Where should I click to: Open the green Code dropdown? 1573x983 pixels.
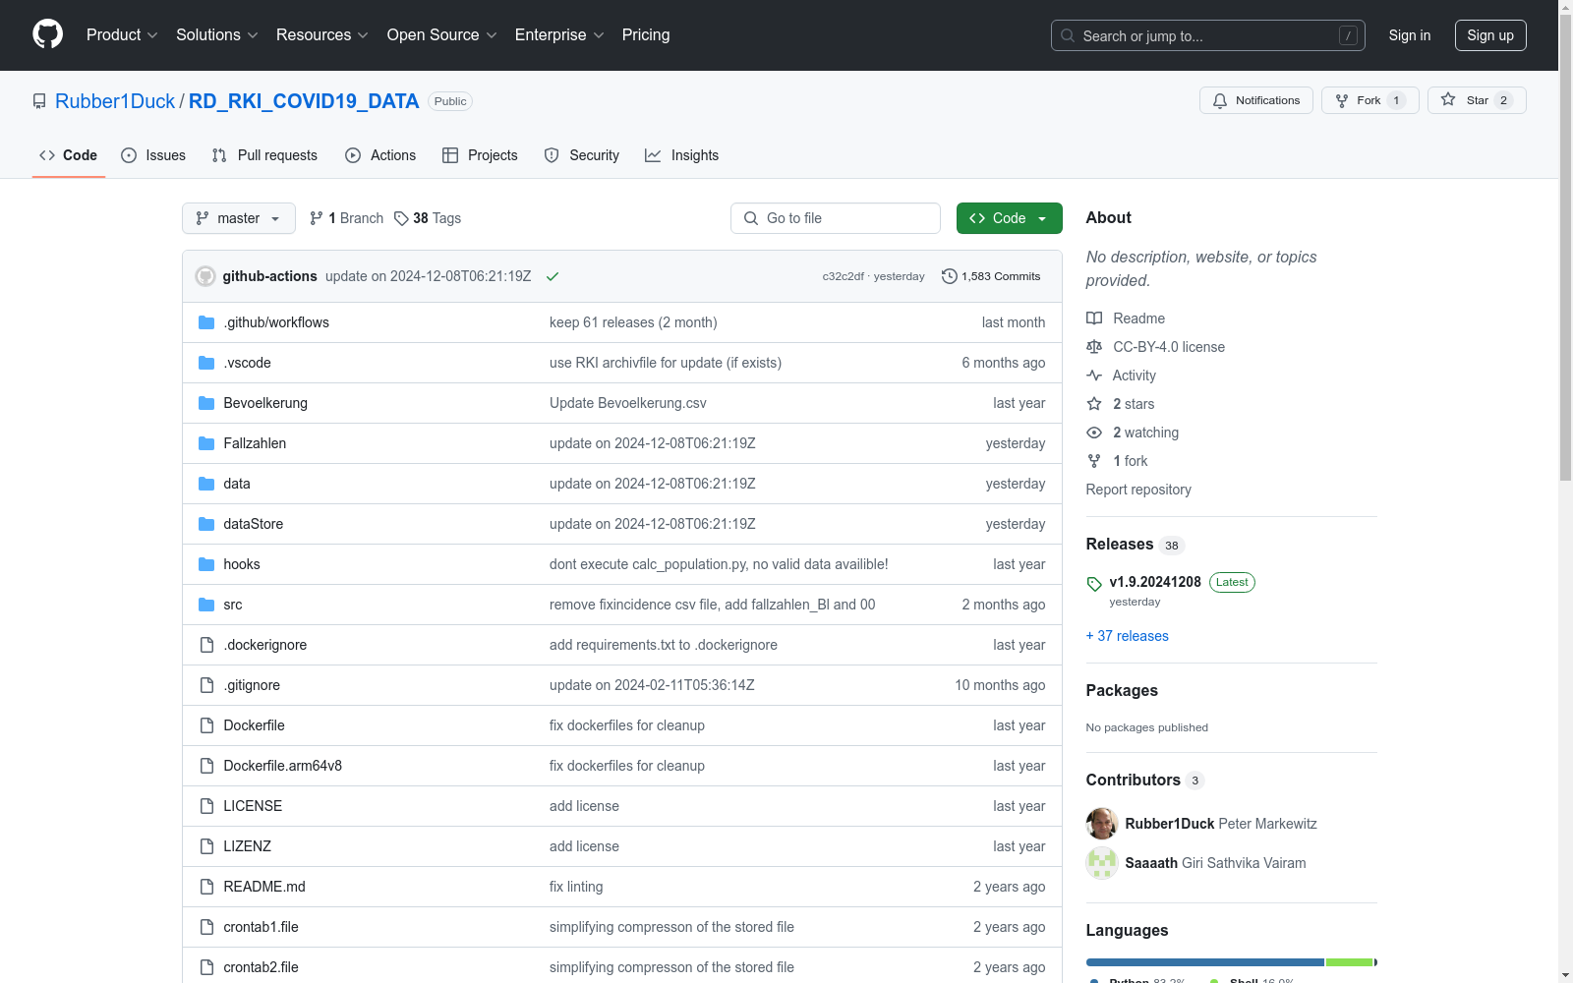pos(1010,218)
